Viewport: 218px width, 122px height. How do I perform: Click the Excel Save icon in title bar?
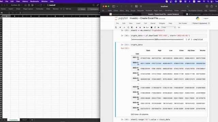point(29,5)
